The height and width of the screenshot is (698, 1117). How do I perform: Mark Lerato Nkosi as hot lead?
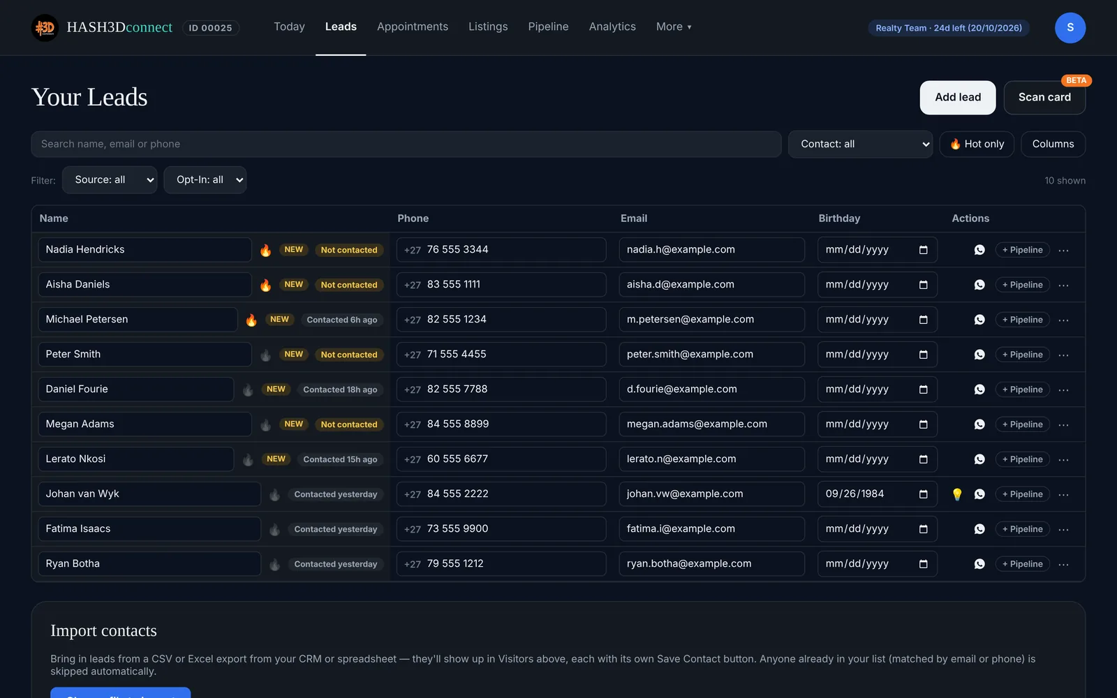248,459
